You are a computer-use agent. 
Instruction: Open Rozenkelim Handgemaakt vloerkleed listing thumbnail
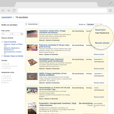pos(32,108)
